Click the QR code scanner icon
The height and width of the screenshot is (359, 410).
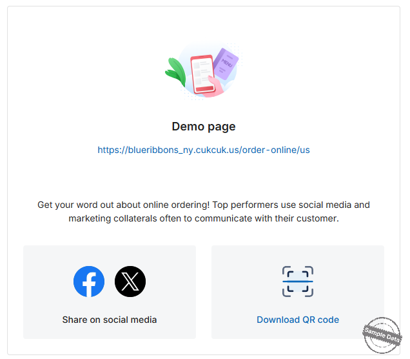pyautogui.click(x=298, y=282)
